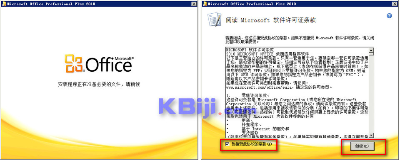Click the license document icon beside heading
This screenshot has width=400, height=160.
click(214, 19)
